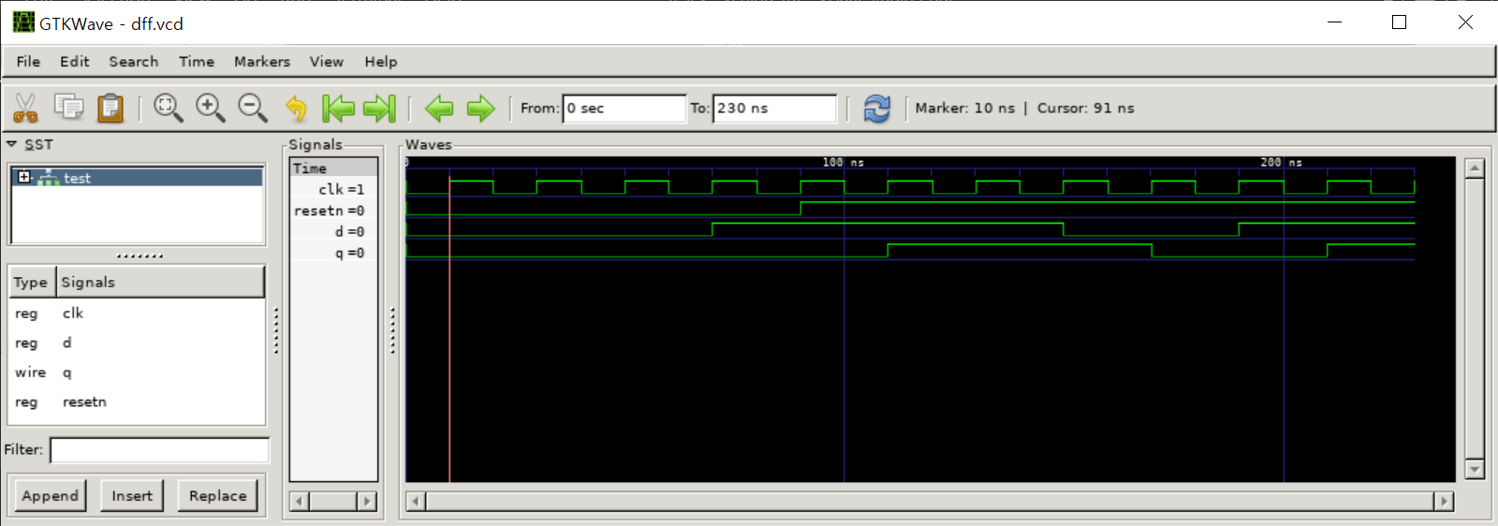
Task: Click the waveform horizontal scrollbar track
Action: tap(931, 502)
